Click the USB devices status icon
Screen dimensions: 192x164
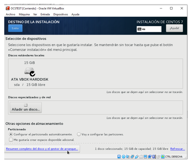coord(137,157)
